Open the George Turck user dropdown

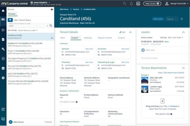coord(179,3)
